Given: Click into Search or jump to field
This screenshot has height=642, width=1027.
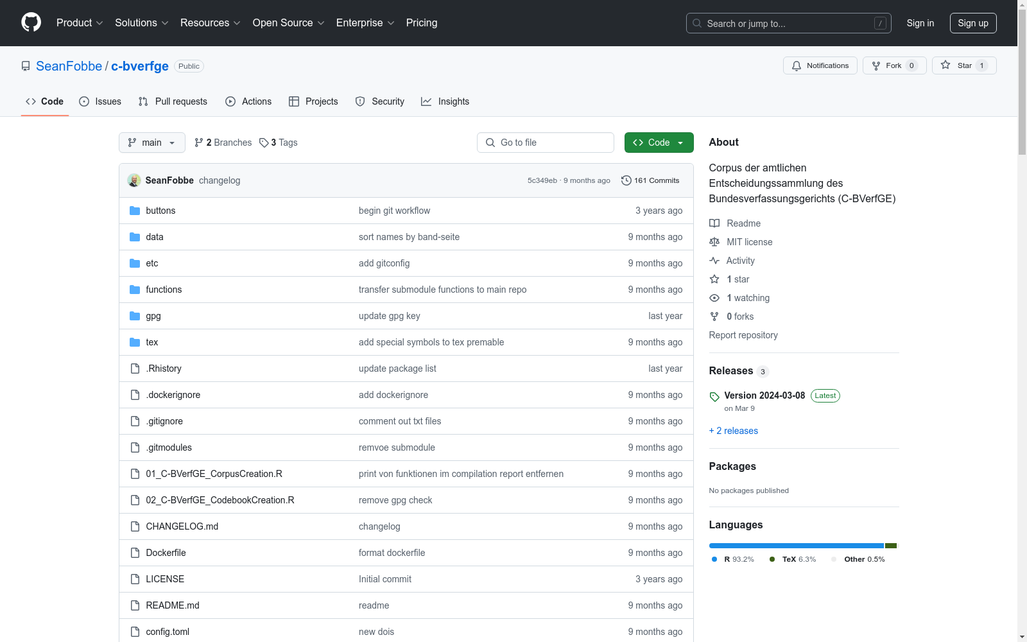Looking at the screenshot, I should 789,23.
